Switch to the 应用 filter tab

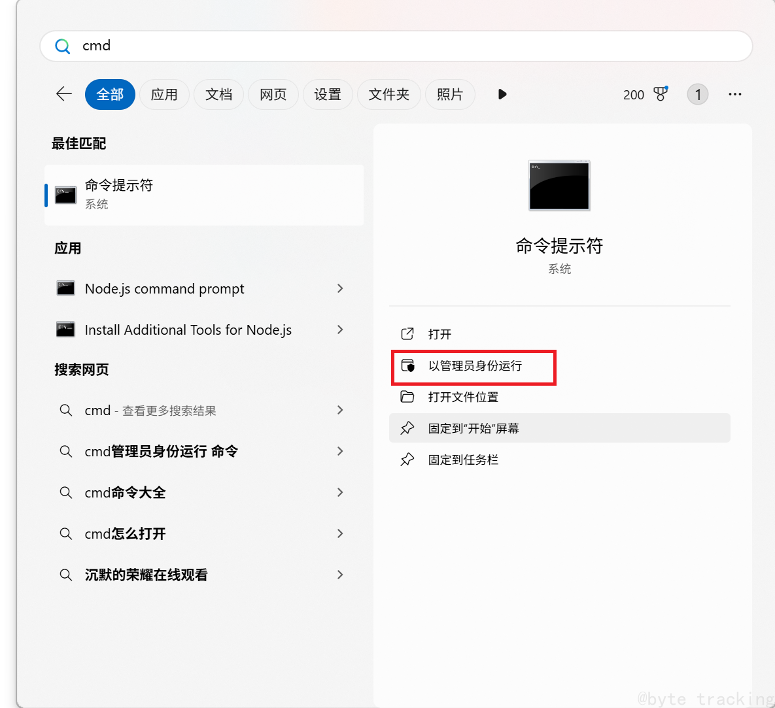click(x=164, y=94)
